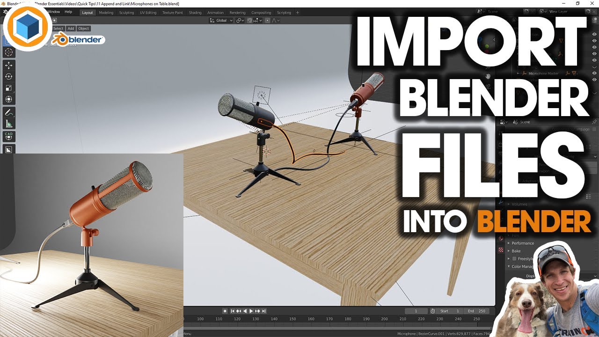Open the viewport Object menu
Screen dimensions: 599x337
[x=84, y=29]
